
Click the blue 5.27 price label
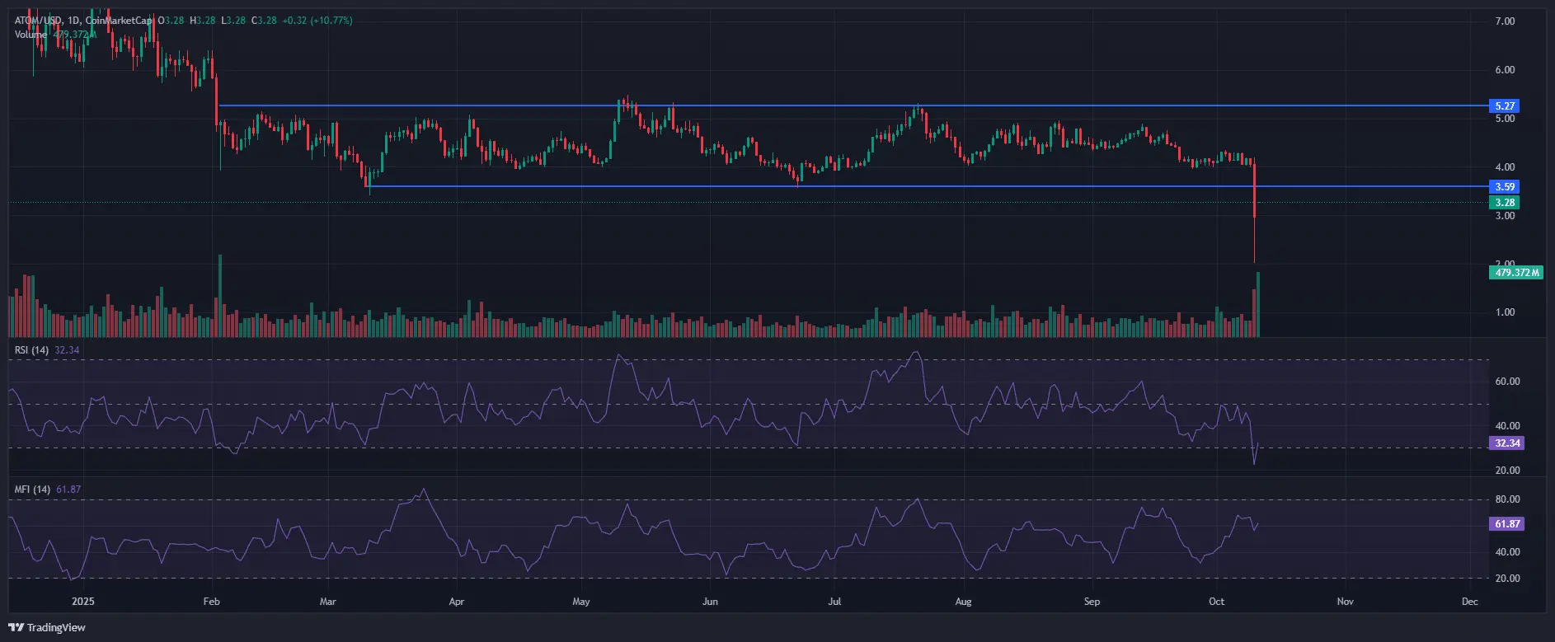1506,106
